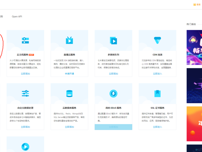Open the orange-red promotional banner

coord(194,124)
